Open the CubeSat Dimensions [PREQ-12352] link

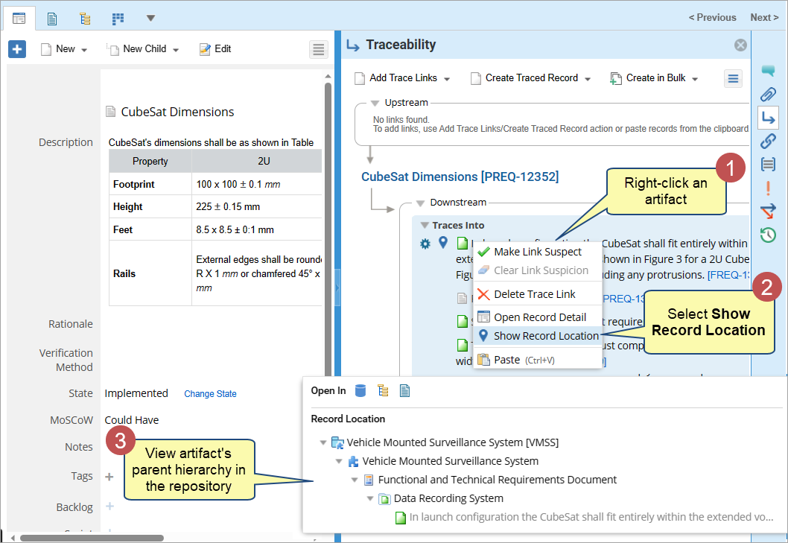(460, 177)
